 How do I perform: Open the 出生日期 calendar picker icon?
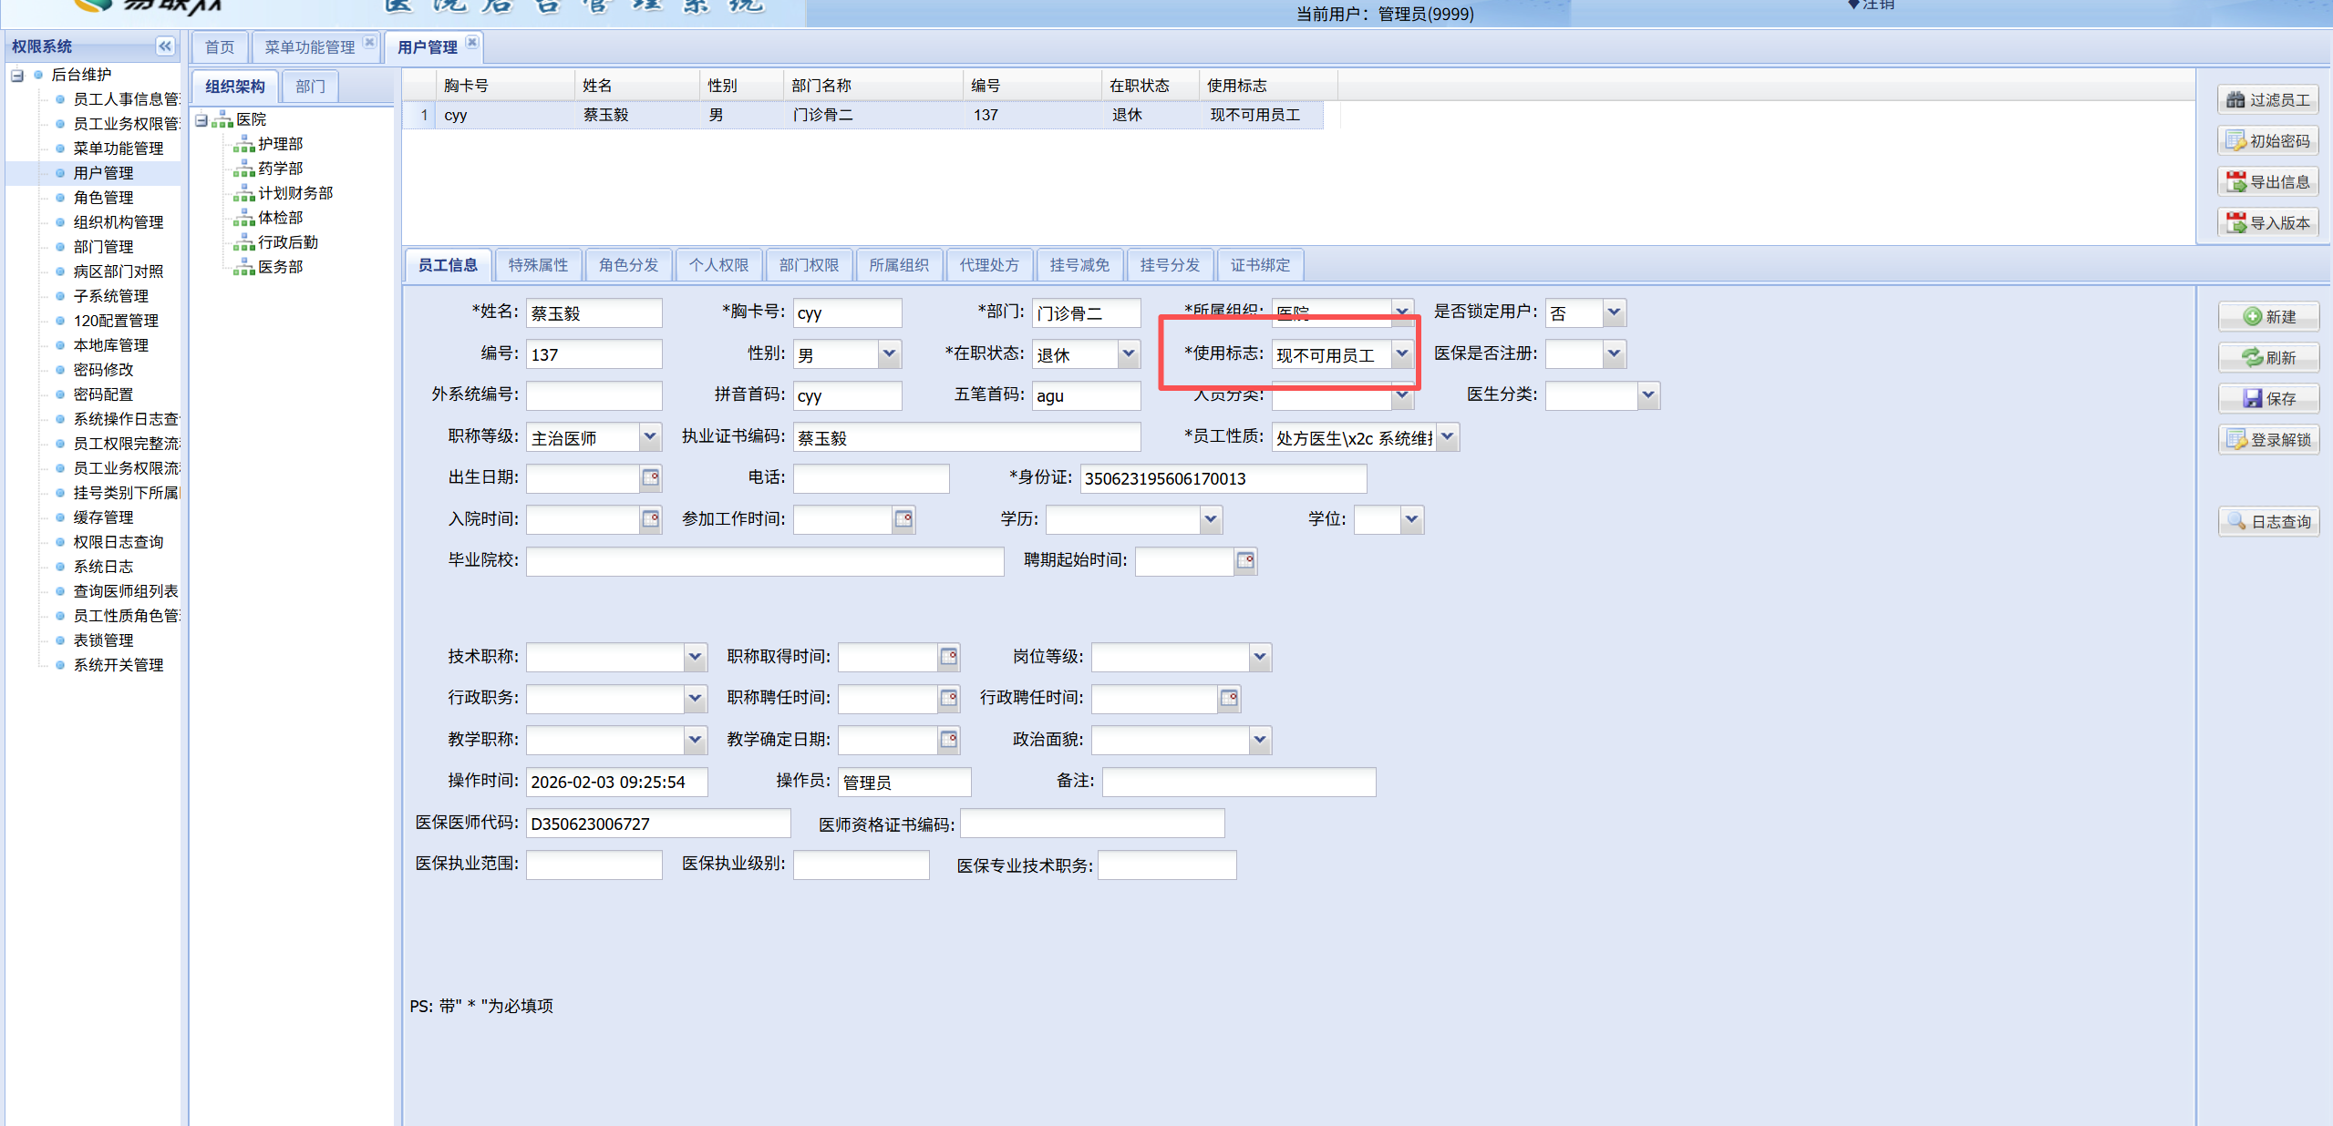tap(650, 478)
